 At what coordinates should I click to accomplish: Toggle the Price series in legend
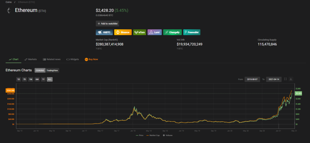[140, 135]
